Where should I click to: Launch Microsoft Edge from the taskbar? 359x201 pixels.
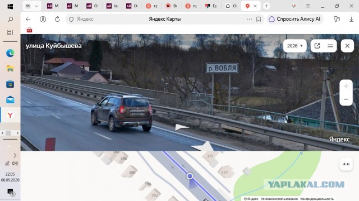coord(10,53)
